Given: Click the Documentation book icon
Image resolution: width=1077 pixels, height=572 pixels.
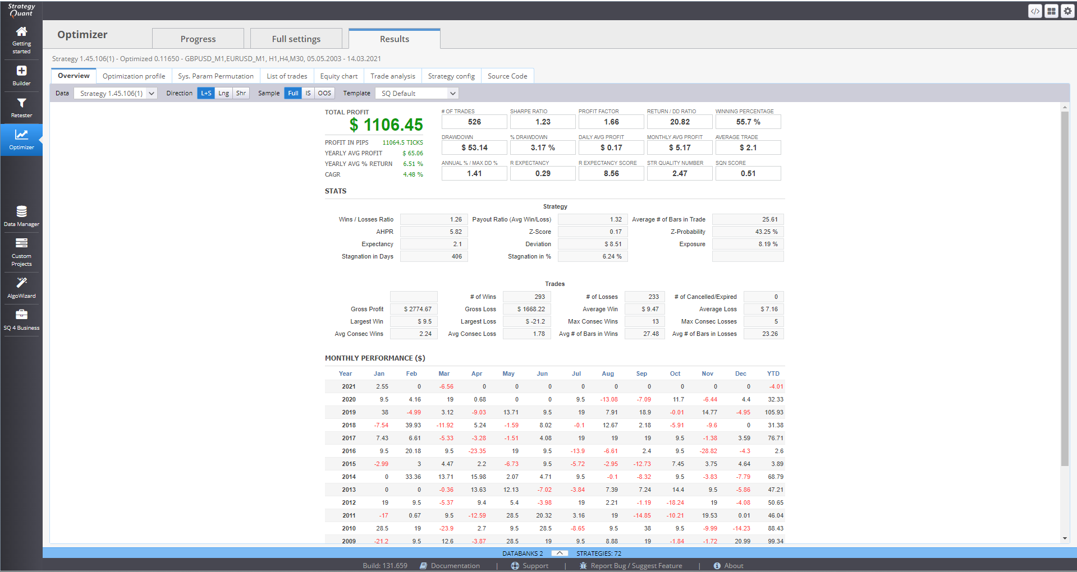Looking at the screenshot, I should click(424, 566).
